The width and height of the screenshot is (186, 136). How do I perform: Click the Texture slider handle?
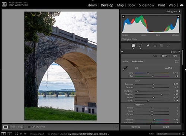(152, 108)
